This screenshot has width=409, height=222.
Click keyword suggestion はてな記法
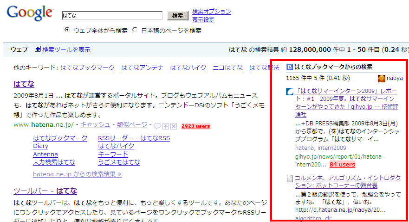[264, 68]
